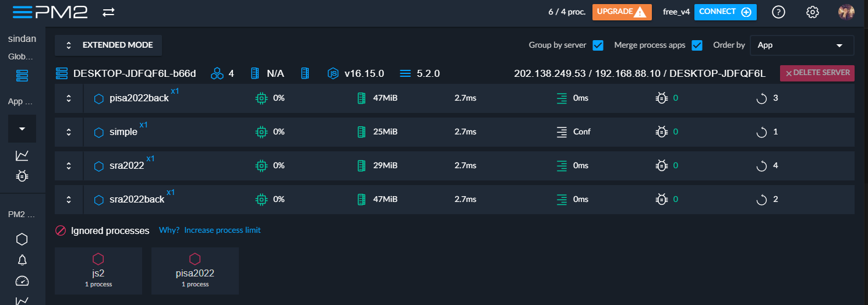868x305 pixels.
Task: Click the restart icon in sra2022back row
Action: coord(761,200)
